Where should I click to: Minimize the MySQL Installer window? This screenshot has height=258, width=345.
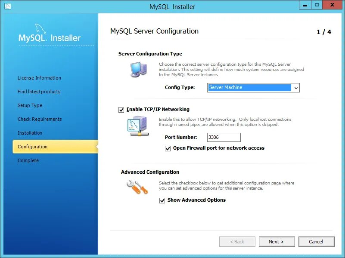(305, 5)
